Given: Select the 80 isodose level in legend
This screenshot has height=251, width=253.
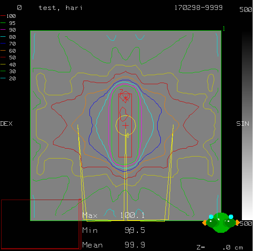Looking at the screenshot, I should 8,37.
